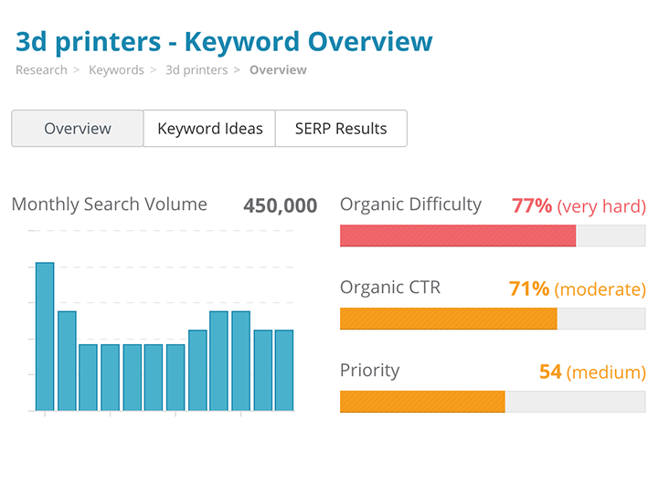The width and height of the screenshot is (658, 493).
Task: Click the Overview breadcrumb item
Action: 278,70
